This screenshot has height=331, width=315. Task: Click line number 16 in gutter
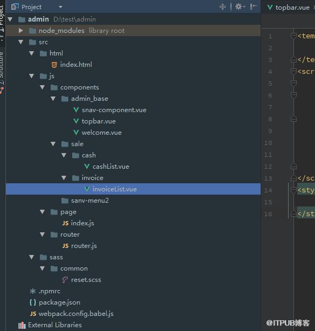[x=268, y=214]
